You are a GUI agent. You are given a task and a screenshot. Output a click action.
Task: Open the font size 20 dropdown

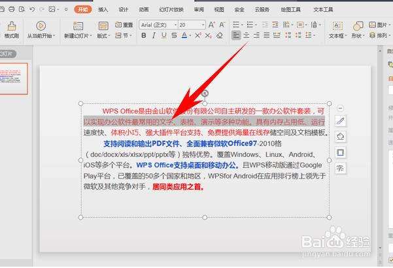203,25
